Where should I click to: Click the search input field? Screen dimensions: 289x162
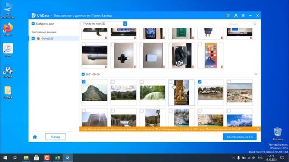tap(243, 24)
